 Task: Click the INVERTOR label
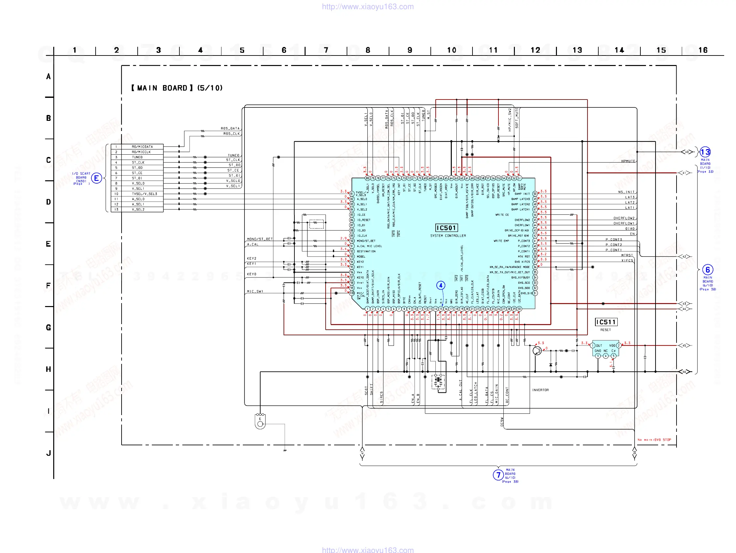pos(540,390)
